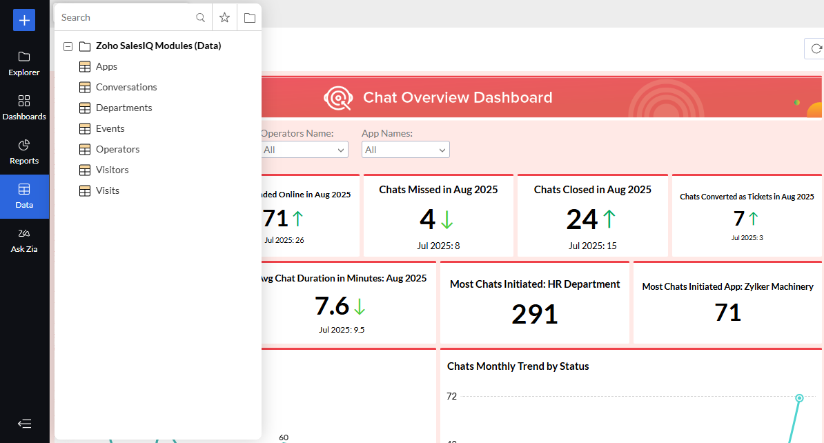Click the Conversations table icon
Screen dimensions: 824x443
tap(85, 87)
